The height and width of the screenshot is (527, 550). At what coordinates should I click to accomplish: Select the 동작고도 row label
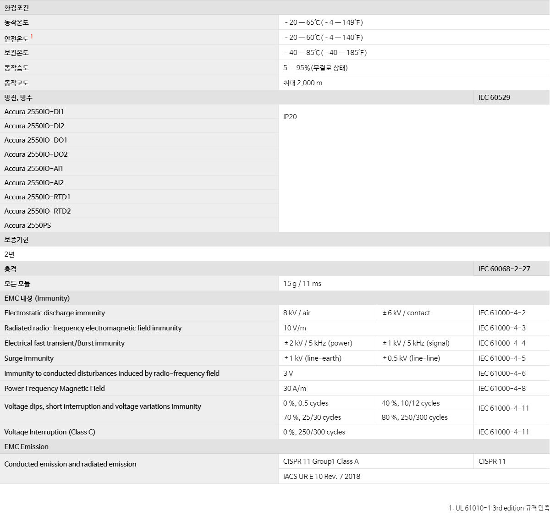coord(16,83)
